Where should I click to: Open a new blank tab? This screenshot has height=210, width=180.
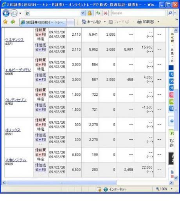70,22
